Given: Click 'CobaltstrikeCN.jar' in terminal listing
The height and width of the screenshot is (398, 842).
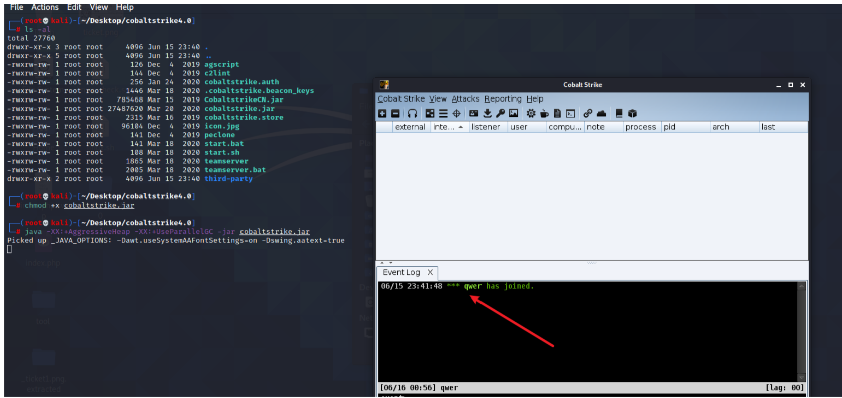Looking at the screenshot, I should point(244,100).
